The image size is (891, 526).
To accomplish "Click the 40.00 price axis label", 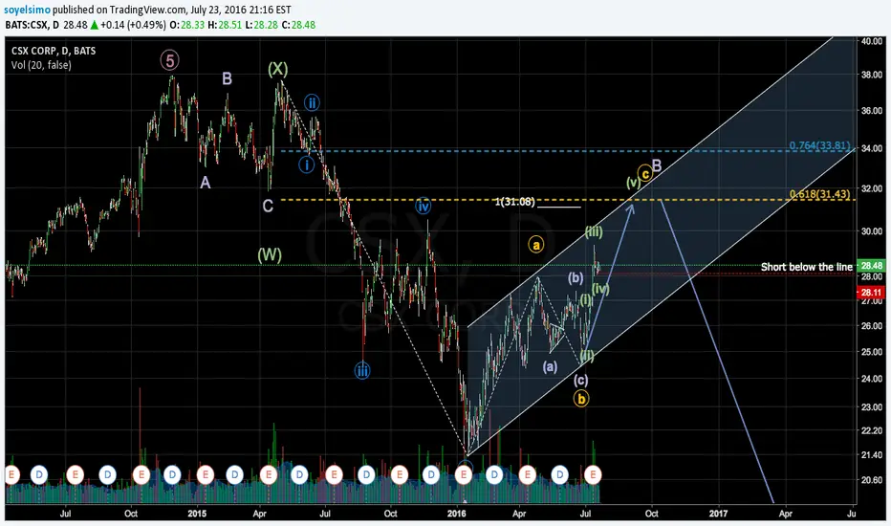I will [872, 41].
